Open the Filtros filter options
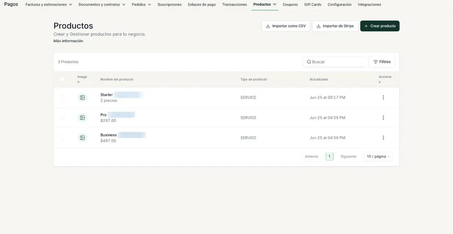 pyautogui.click(x=382, y=62)
